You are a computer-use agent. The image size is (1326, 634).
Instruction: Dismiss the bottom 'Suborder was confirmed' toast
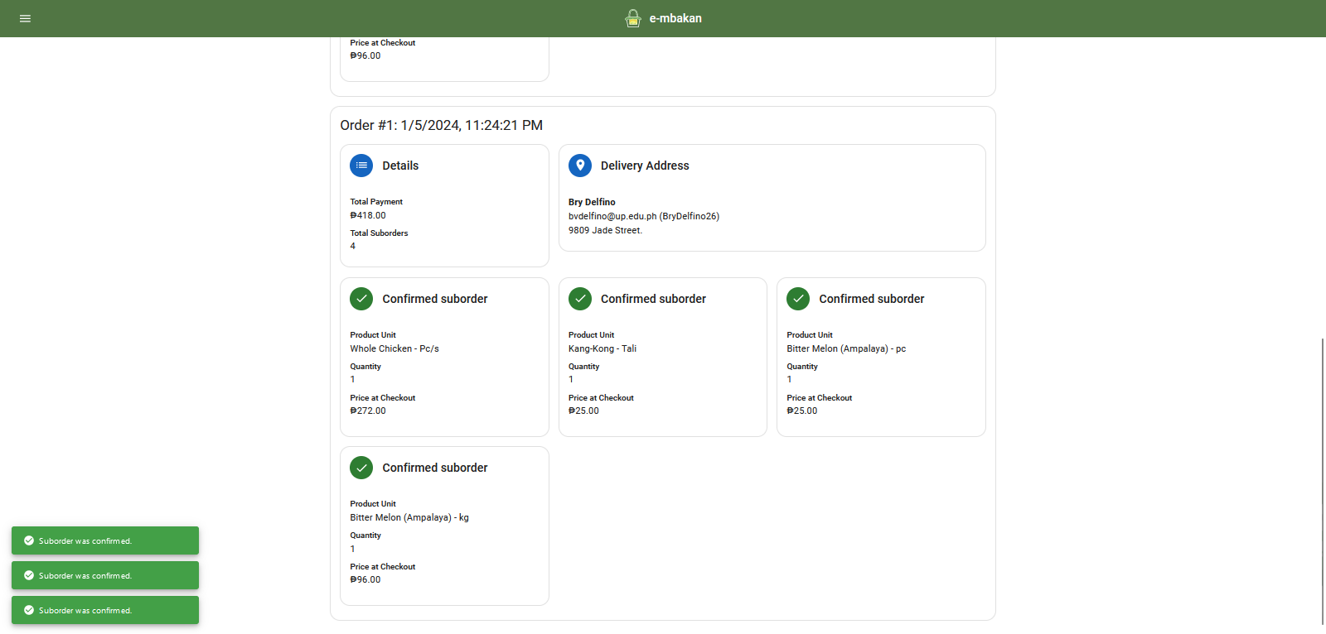coord(105,610)
